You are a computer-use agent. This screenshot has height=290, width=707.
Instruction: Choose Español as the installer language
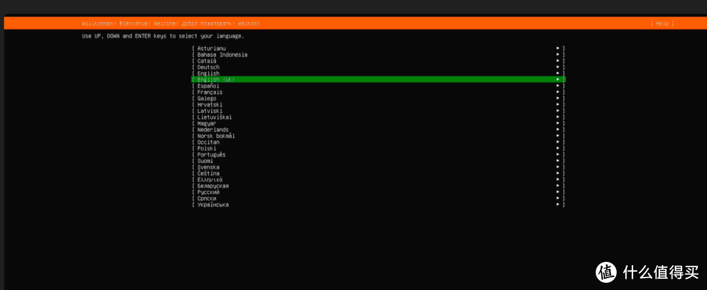[208, 86]
